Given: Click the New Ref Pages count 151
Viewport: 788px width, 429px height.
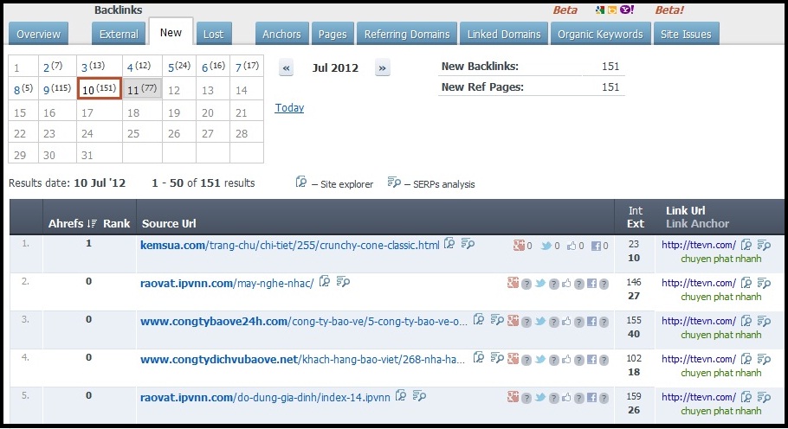Looking at the screenshot, I should (610, 86).
